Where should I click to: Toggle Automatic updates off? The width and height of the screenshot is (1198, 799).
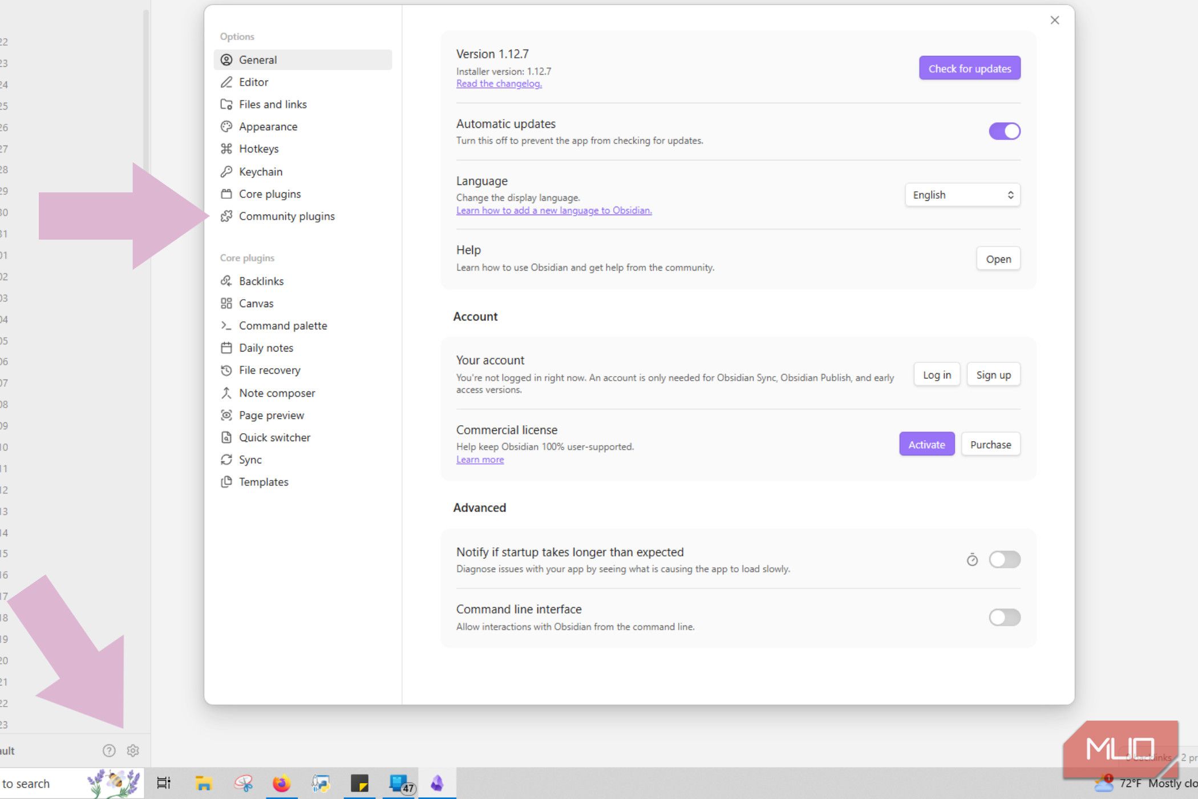[1005, 131]
